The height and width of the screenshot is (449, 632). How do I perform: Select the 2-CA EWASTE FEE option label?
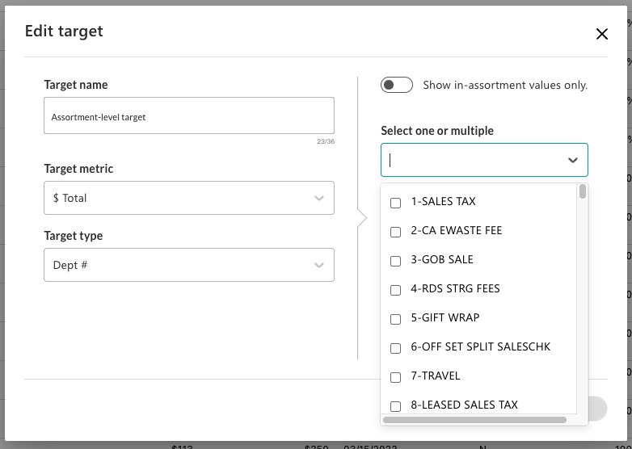[457, 230]
